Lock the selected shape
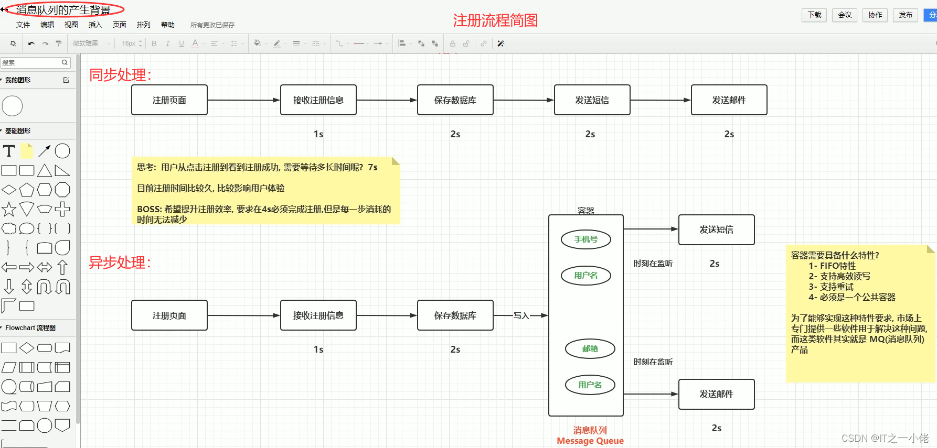 coord(453,43)
